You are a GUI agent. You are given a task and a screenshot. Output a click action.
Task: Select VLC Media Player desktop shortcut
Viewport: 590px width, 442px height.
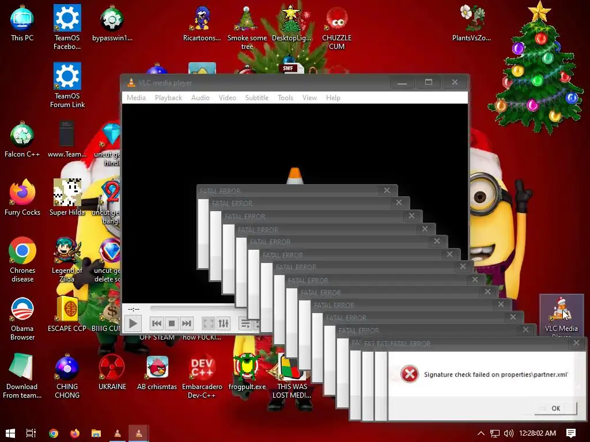pyautogui.click(x=561, y=316)
